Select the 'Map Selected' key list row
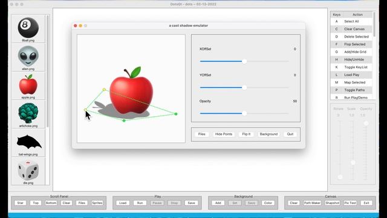 click(351, 82)
